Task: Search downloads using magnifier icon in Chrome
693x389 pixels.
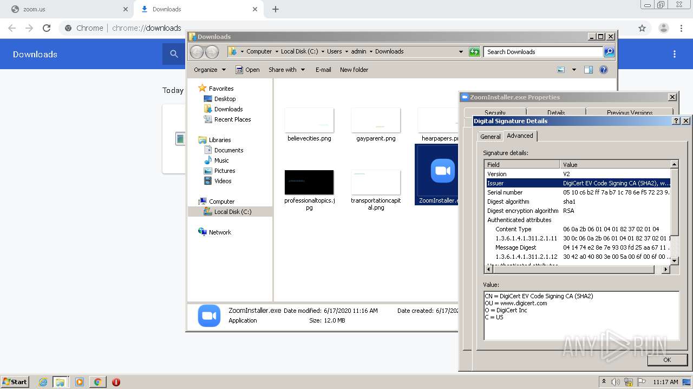Action: (x=174, y=54)
